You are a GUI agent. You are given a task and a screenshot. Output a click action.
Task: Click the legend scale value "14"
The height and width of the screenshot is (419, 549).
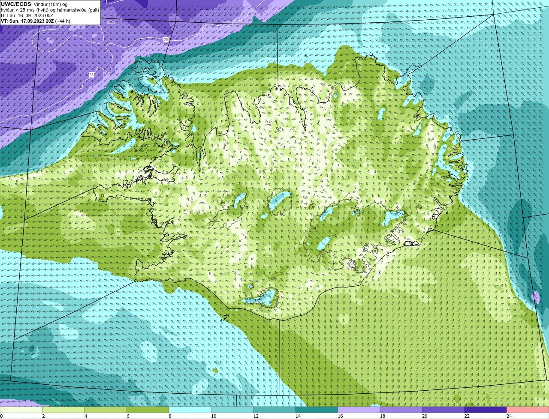tap(298, 416)
